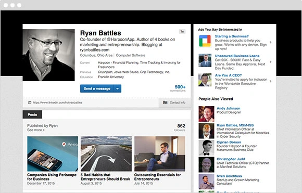
Task: Click the Send a message button
Action: (97, 88)
